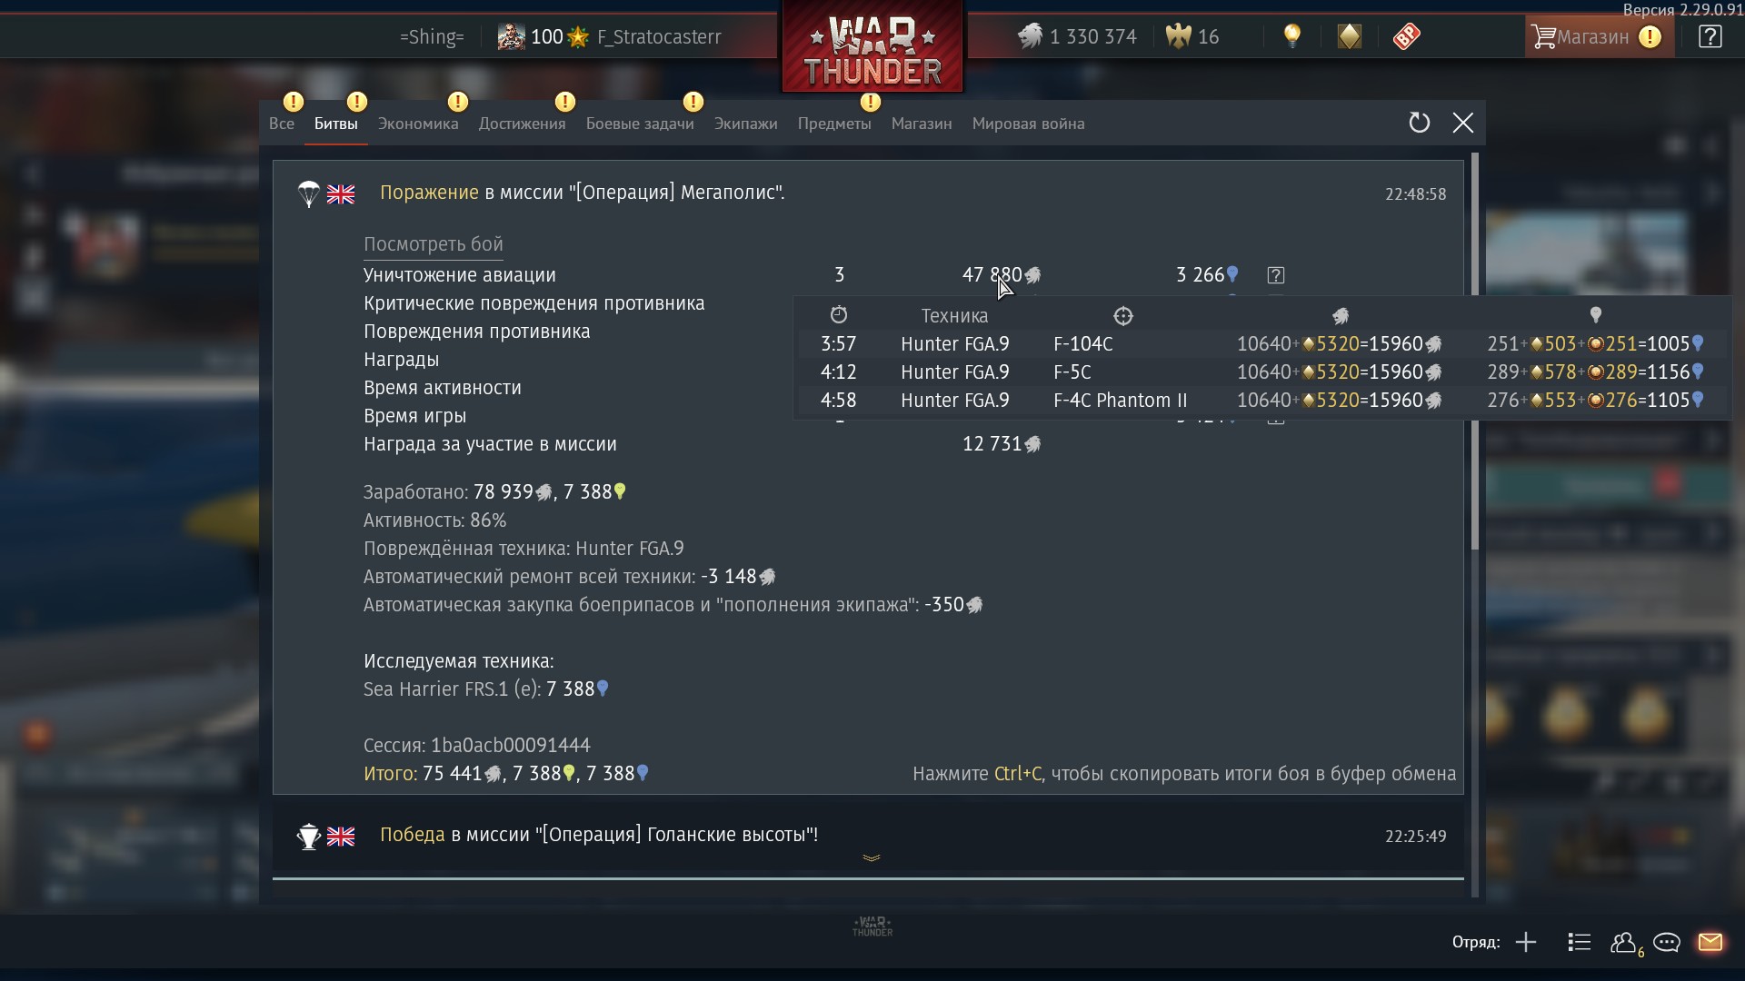This screenshot has width=1745, height=981.
Task: Open the golden squadron badge icon
Action: [x=1350, y=36]
